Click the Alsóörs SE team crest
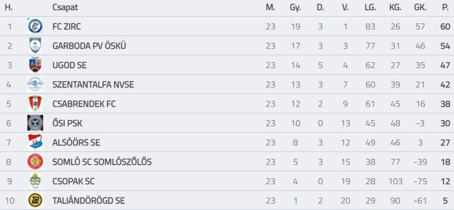This screenshot has width=454, height=210. click(x=35, y=142)
